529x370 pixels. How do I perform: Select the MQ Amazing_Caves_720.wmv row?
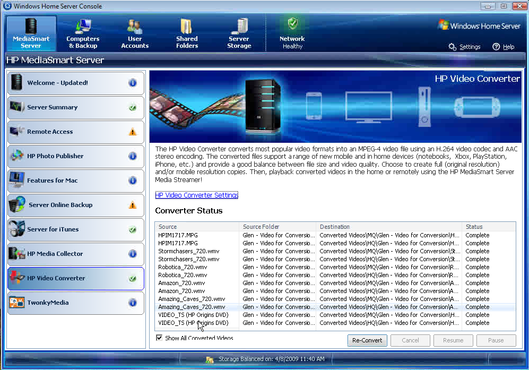(335, 299)
